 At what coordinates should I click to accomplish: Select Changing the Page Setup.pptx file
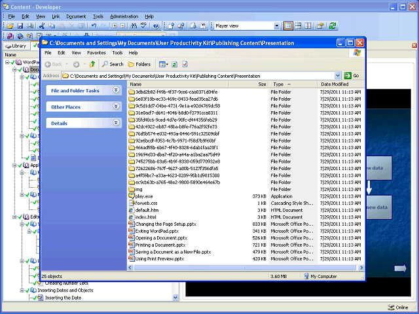tap(166, 224)
